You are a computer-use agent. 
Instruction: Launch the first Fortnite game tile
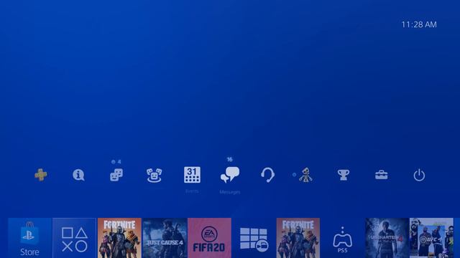pyautogui.click(x=119, y=238)
